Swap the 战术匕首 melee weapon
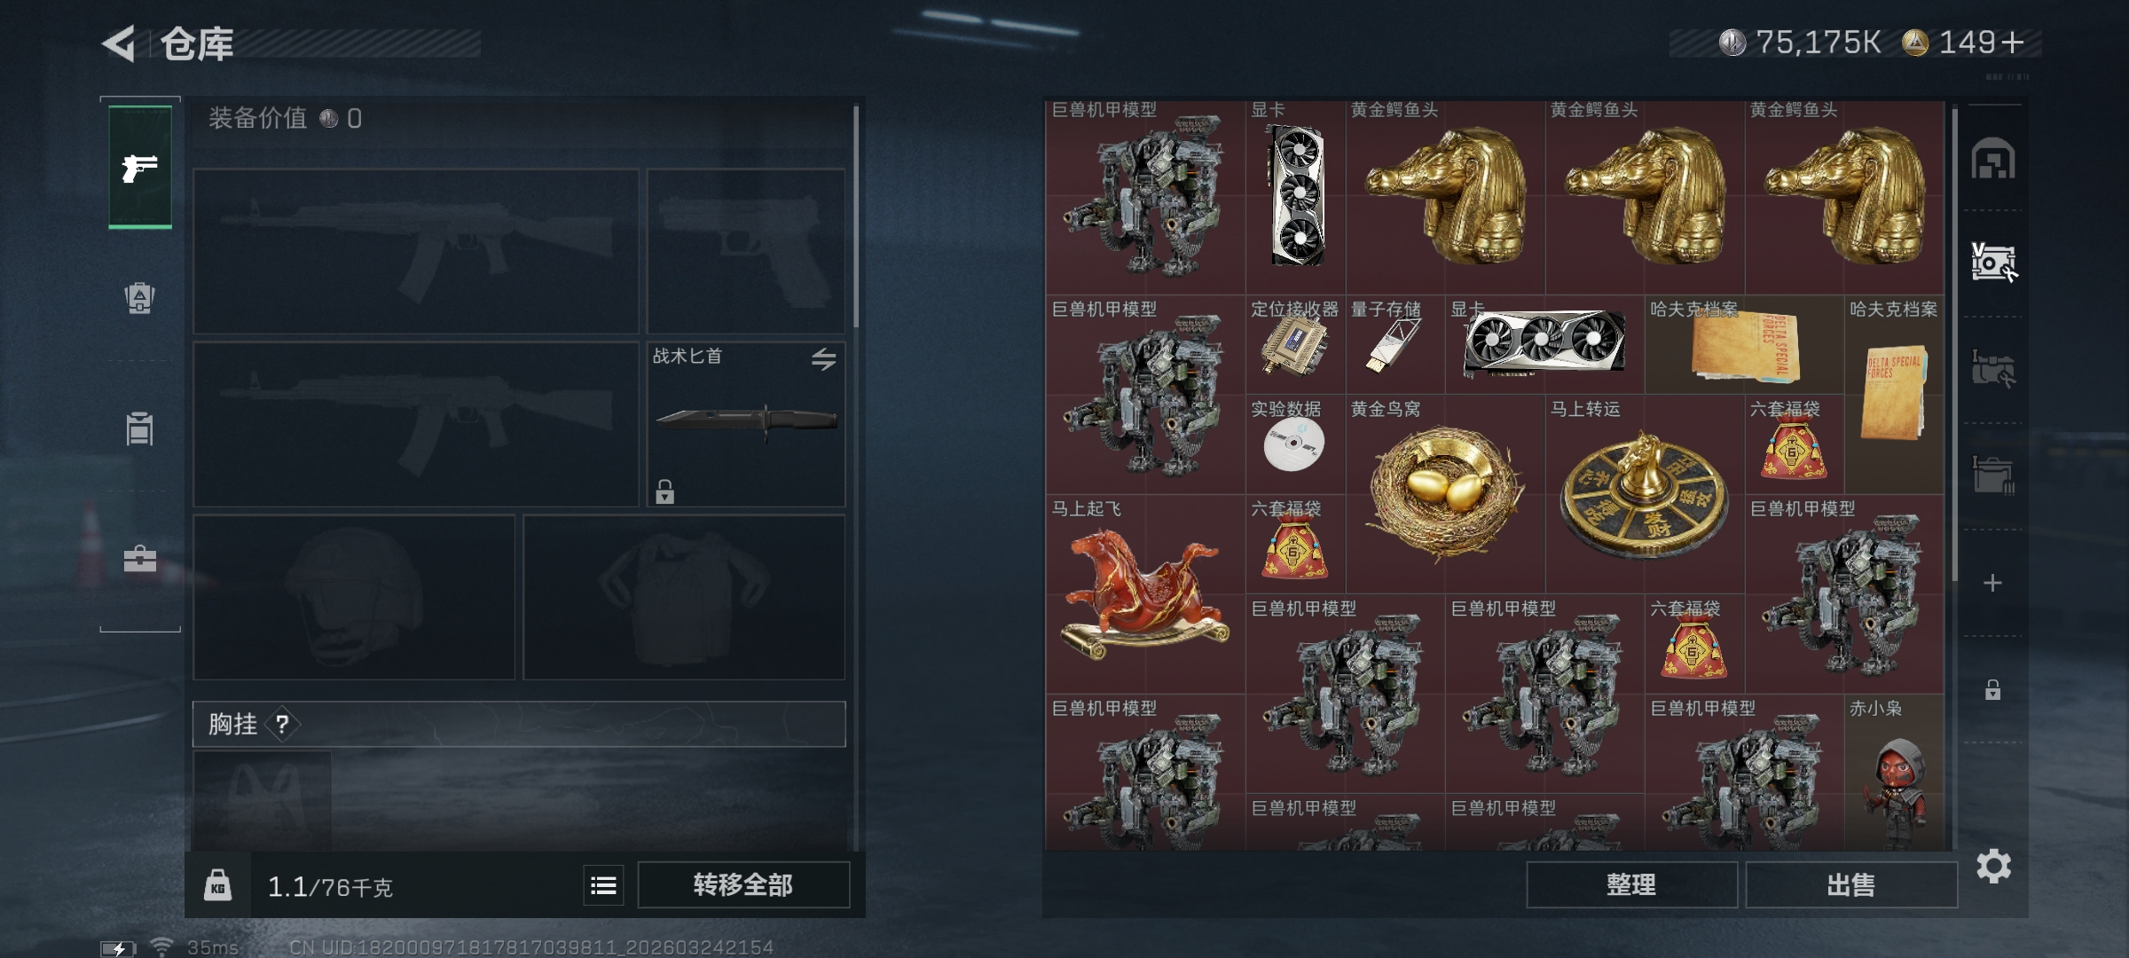Image resolution: width=2129 pixels, height=958 pixels. point(823,359)
